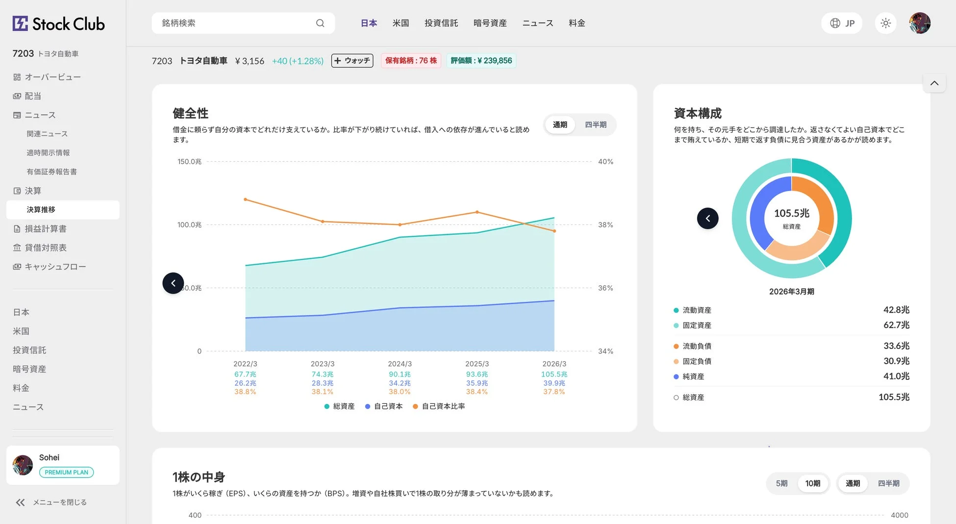Collapse section with top-right up chevron

point(934,83)
